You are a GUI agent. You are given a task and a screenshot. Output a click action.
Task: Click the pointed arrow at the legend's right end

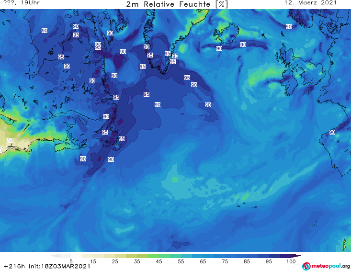tap(296, 256)
